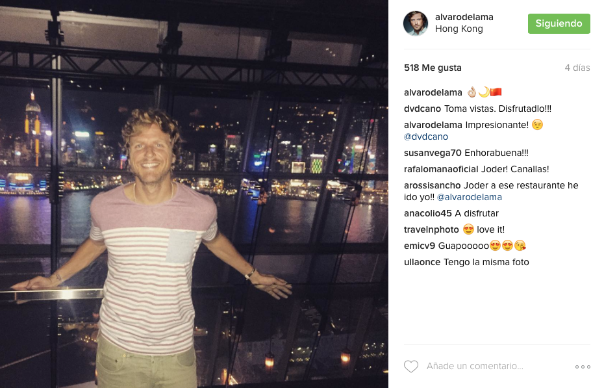Follow the @alvarodelama mention link
The width and height of the screenshot is (604, 388).
469,198
